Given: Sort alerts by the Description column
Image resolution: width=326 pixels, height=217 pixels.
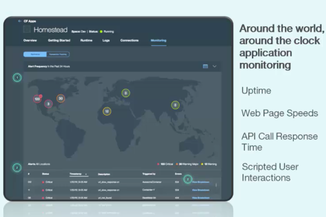Looking at the screenshot, I should pos(104,174).
